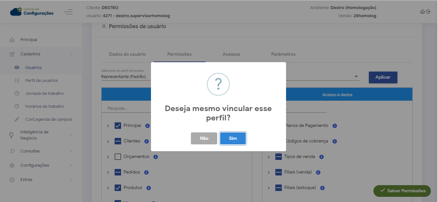This screenshot has width=438, height=202.
Task: Expand the Clientes permission tree row
Action: click(108, 141)
